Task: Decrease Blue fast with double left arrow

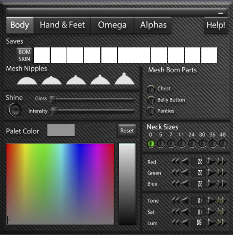Action: coord(175,184)
